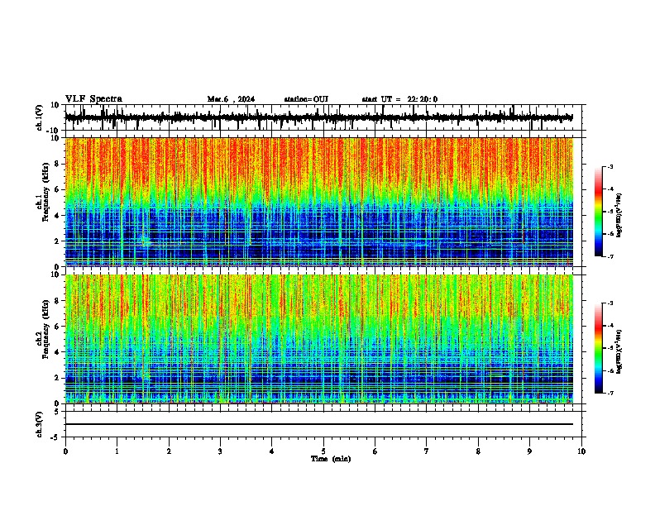The height and width of the screenshot is (506, 655).
Task: Click the ch.2 spectrogram color bar
Action: click(x=599, y=348)
